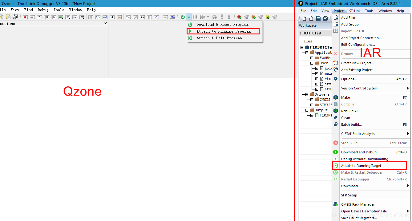This screenshot has width=412, height=221.
Task: Click the Ozone clock timeline window icon
Action: point(91,17)
